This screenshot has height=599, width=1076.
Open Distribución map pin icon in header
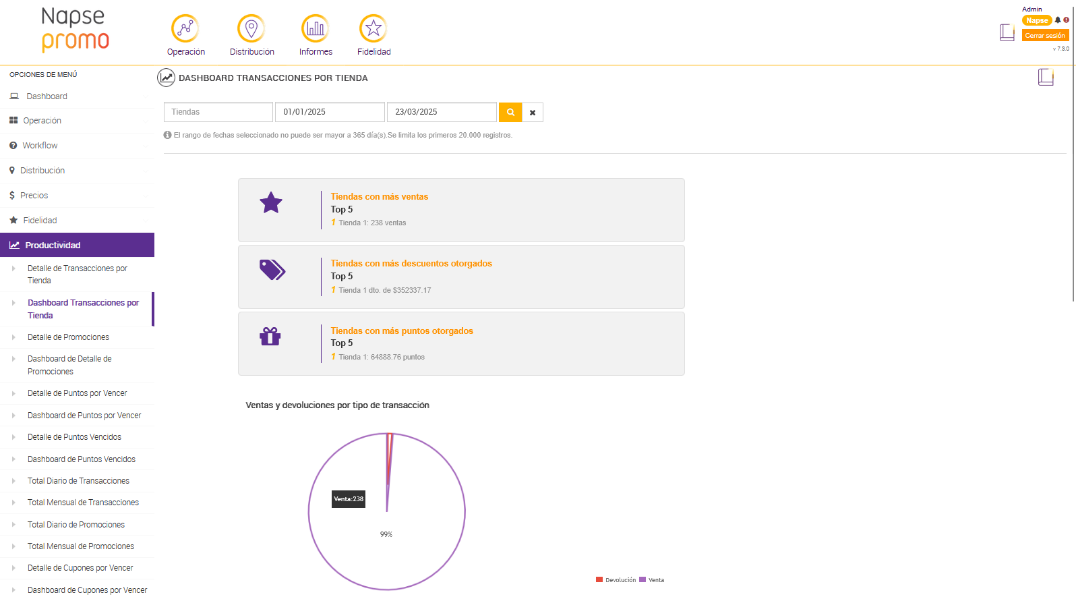click(x=251, y=29)
